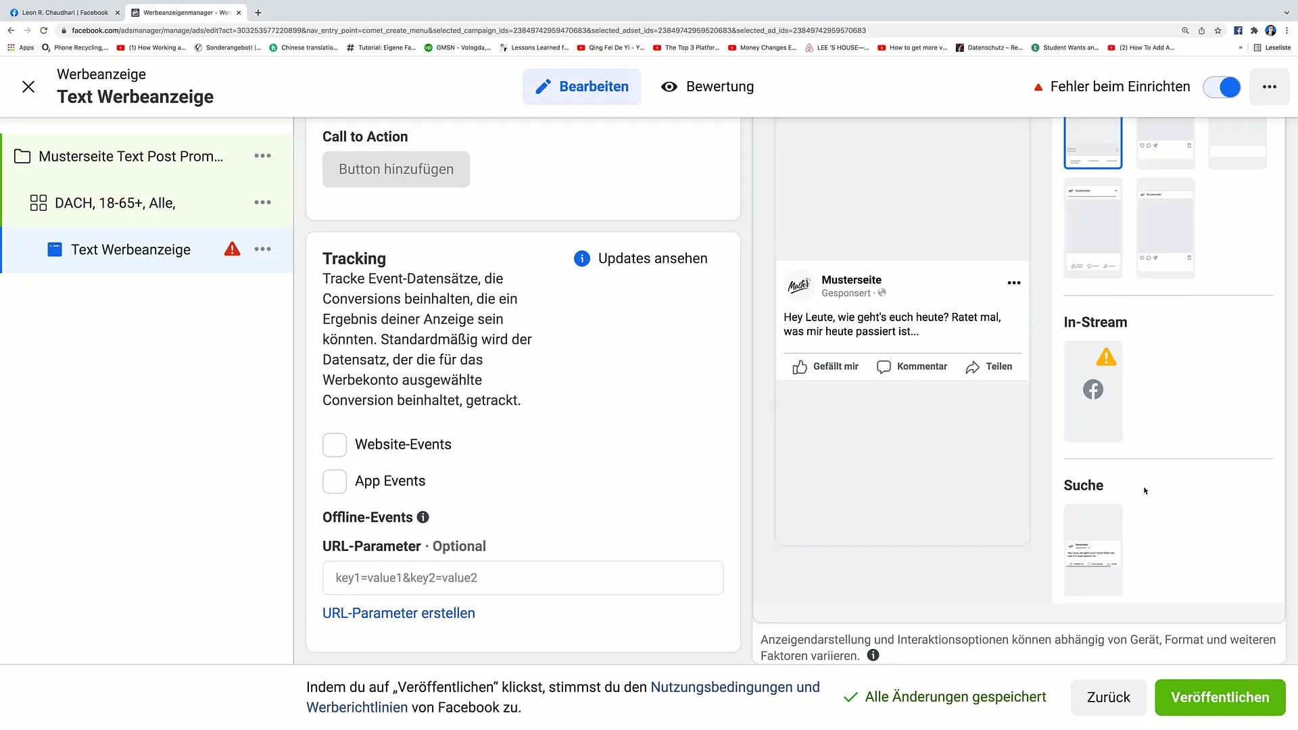Click the URL-Parameter erstellen link
1298x730 pixels.
398,612
